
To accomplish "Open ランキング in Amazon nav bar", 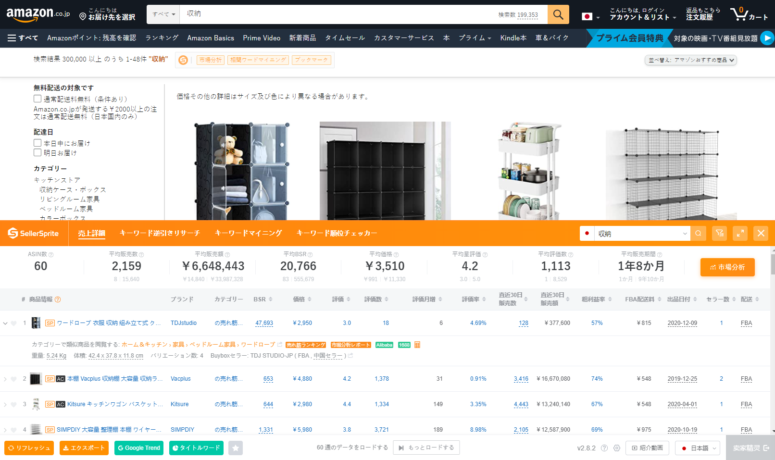I will point(162,38).
